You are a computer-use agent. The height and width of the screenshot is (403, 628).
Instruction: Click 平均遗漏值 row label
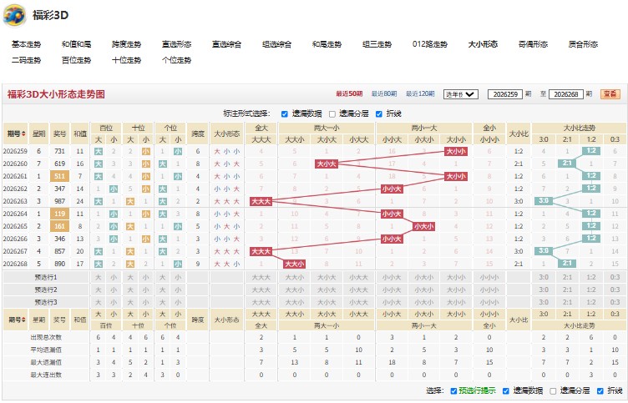[x=46, y=350]
